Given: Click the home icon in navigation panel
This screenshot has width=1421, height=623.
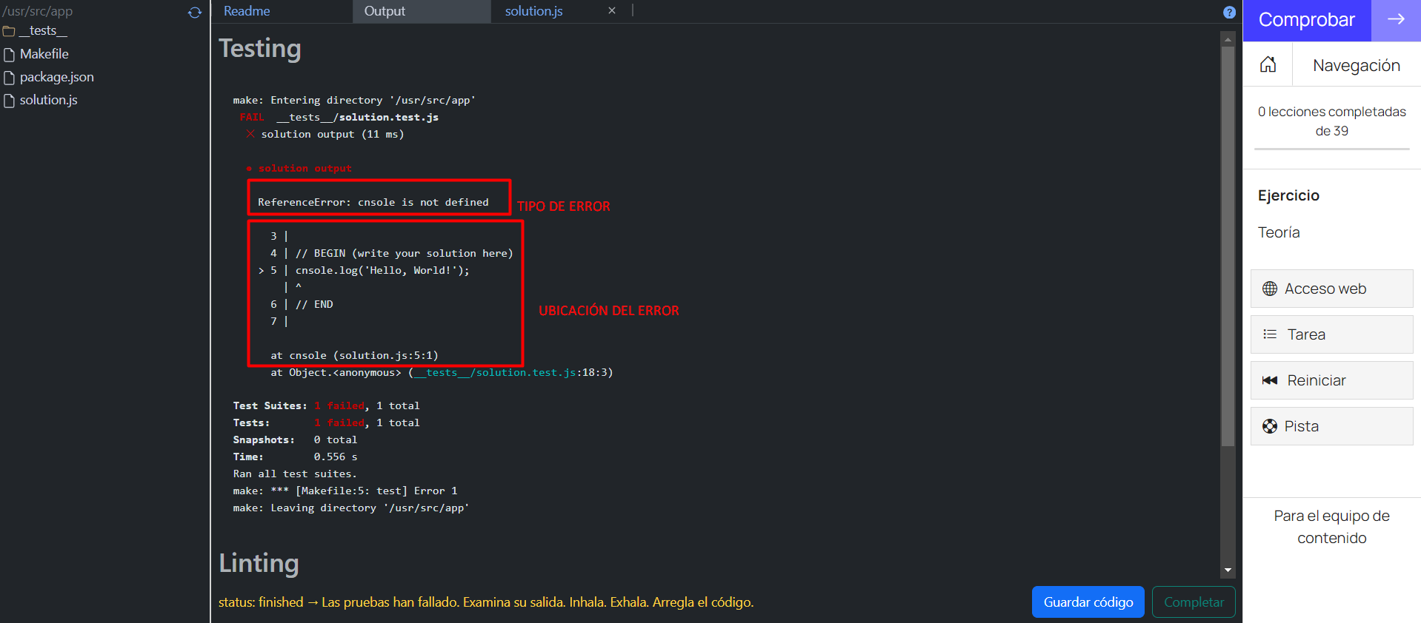Looking at the screenshot, I should click(x=1268, y=65).
